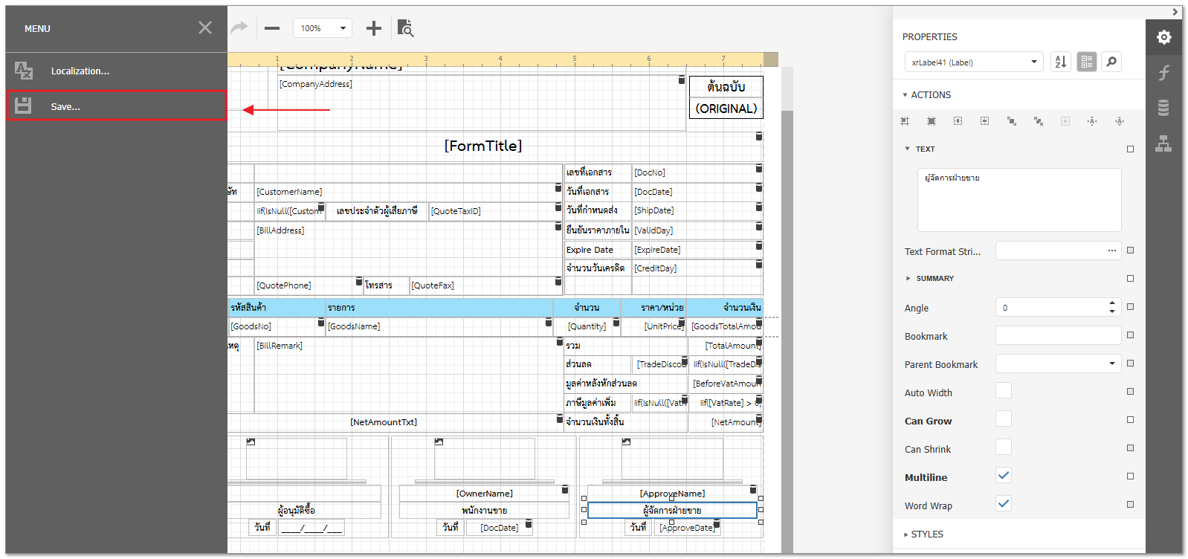Open the Expressions tab with the f icon
The height and width of the screenshot is (559, 1188).
(1163, 72)
